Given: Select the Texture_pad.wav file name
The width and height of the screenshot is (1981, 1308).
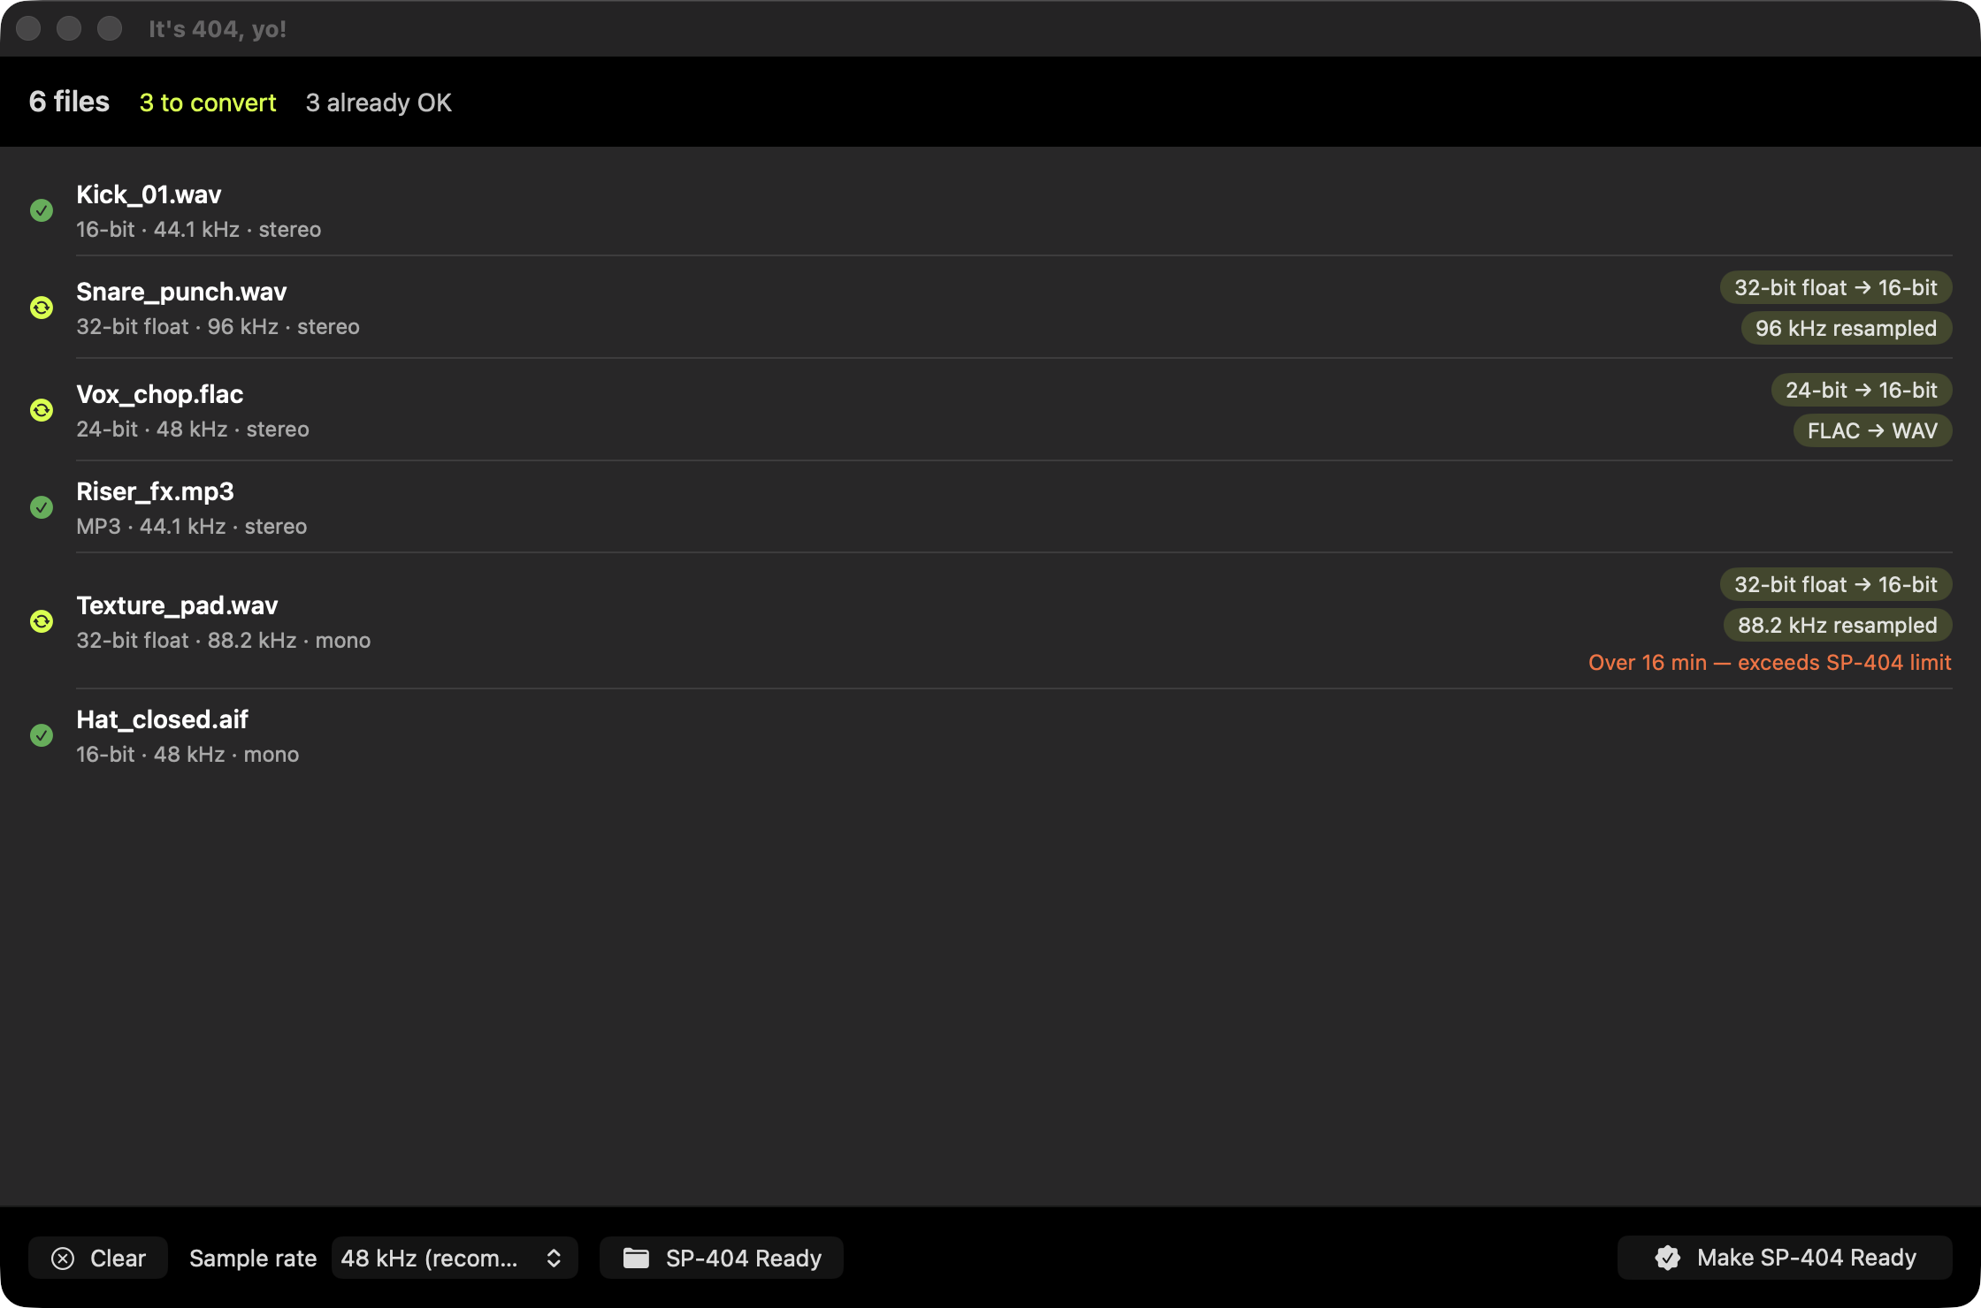Looking at the screenshot, I should pyautogui.click(x=177, y=605).
